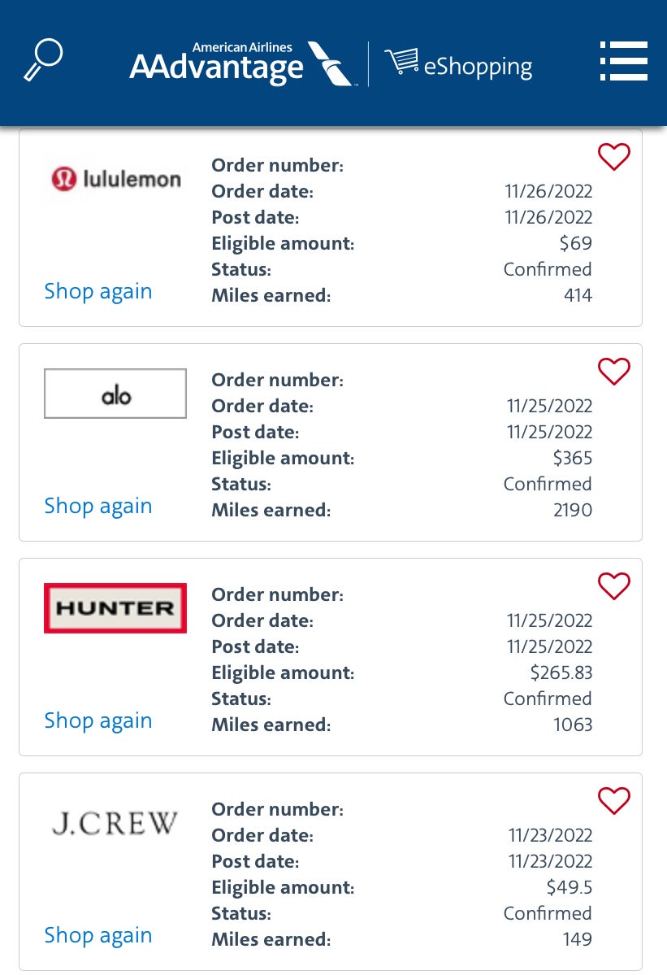Viewport: 667px width, 975px height.
Task: Toggle the heart on the J.CREW order
Action: click(x=614, y=801)
